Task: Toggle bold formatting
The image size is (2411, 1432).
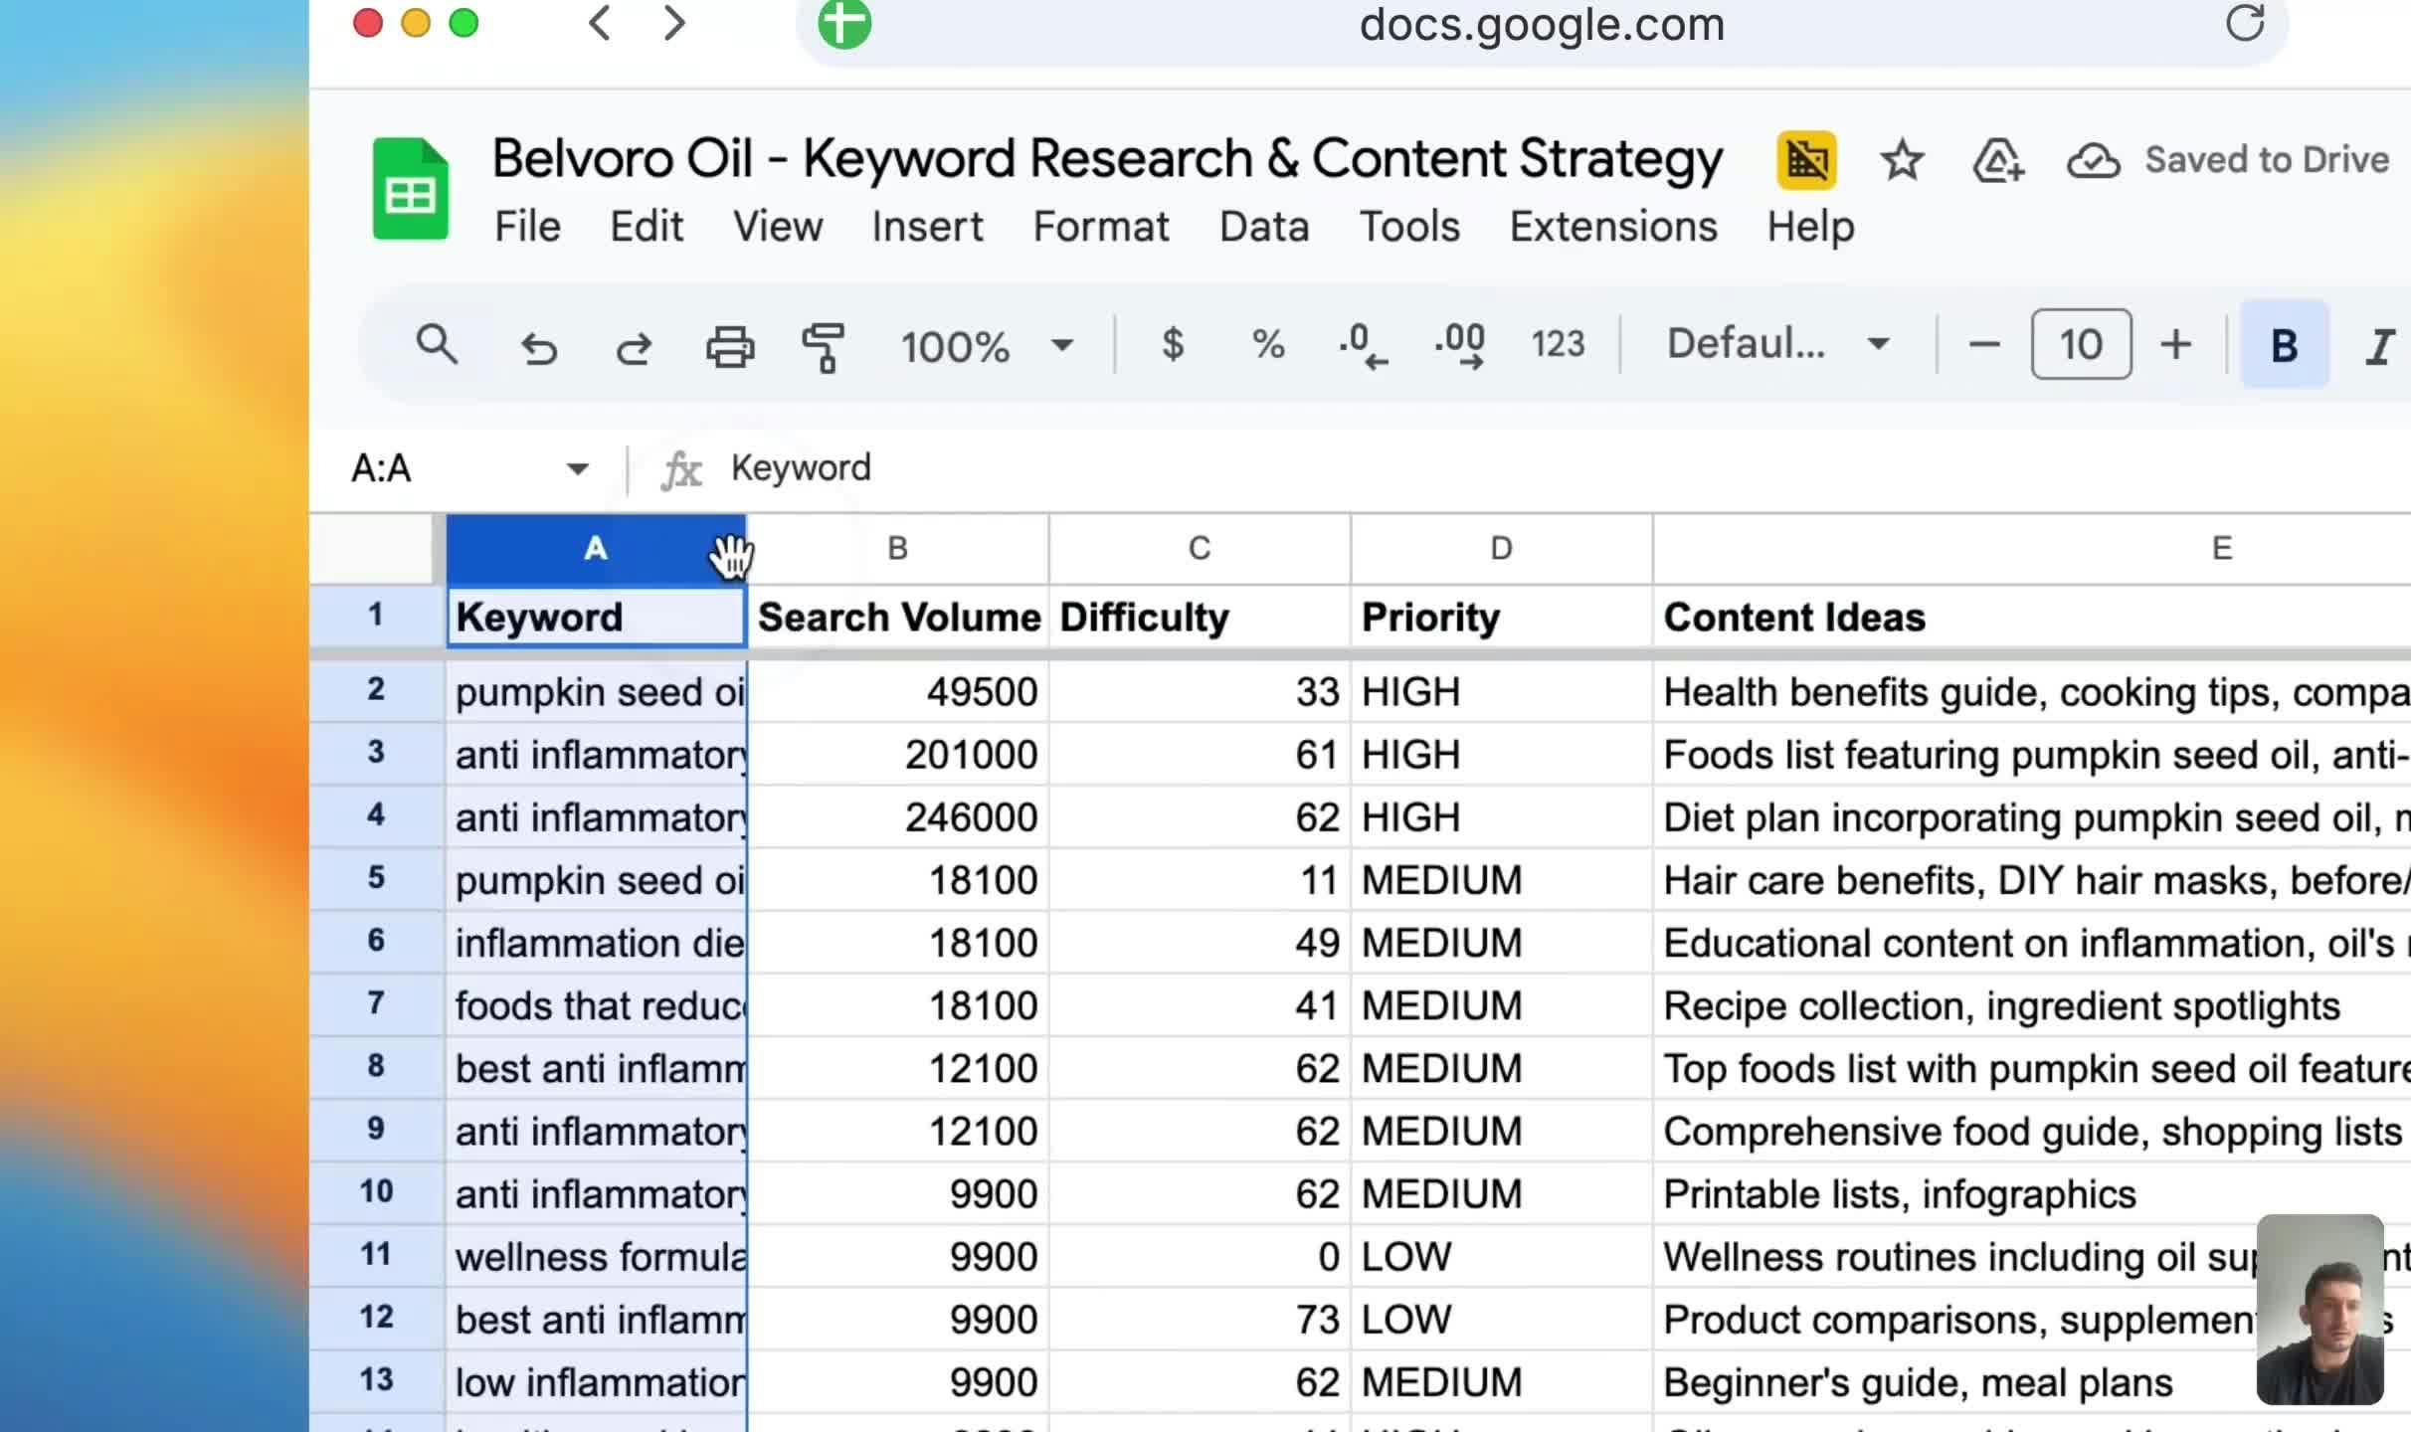Action: click(2284, 345)
